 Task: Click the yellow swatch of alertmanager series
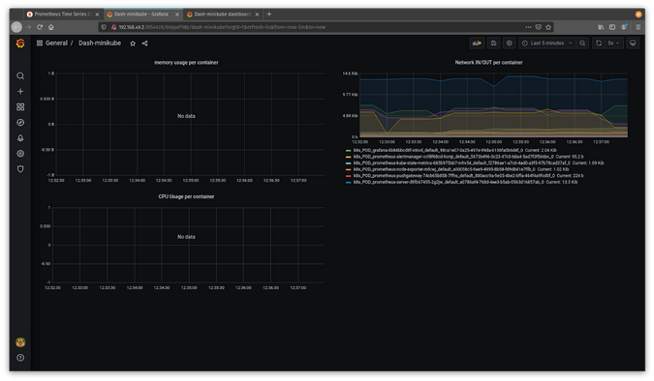pos(348,157)
